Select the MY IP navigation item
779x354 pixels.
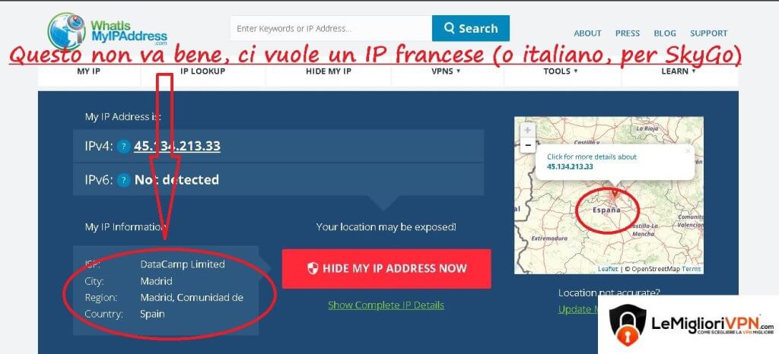click(x=89, y=71)
